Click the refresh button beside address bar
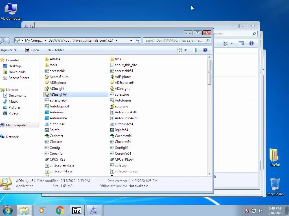This screenshot has width=289, height=216. pos(138,40)
